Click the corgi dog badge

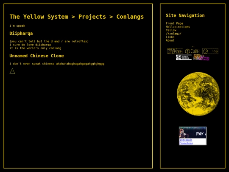201,57
